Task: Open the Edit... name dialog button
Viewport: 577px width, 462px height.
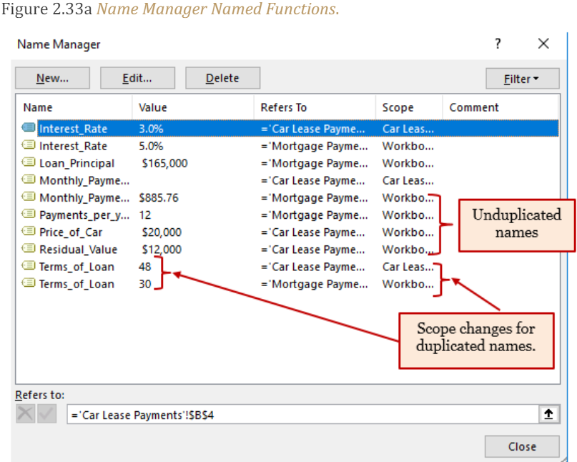Action: point(137,78)
